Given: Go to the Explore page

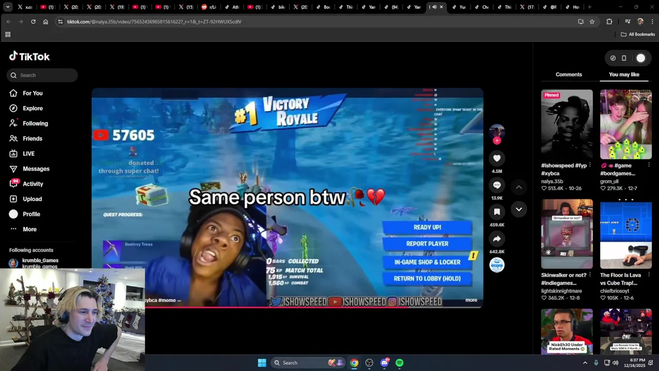Looking at the screenshot, I should [x=26, y=108].
